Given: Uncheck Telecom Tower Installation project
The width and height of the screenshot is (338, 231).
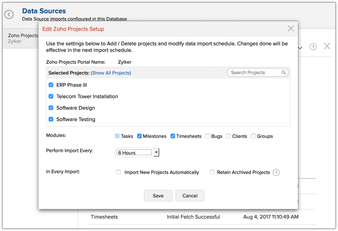Looking at the screenshot, I should [x=51, y=96].
